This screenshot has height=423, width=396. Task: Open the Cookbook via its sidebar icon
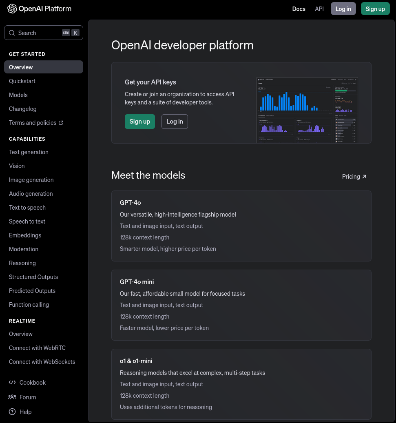[x=12, y=382]
